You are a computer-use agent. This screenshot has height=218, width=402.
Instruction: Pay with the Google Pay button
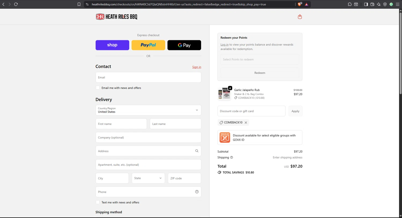[x=184, y=45]
